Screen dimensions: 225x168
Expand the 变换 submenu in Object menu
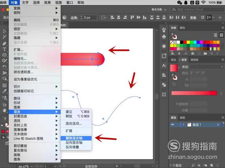(x=35, y=8)
